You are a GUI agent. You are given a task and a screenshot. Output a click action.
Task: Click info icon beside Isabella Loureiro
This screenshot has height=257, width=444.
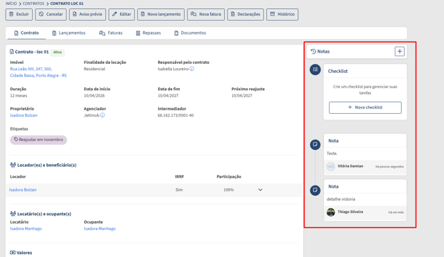[x=191, y=69]
